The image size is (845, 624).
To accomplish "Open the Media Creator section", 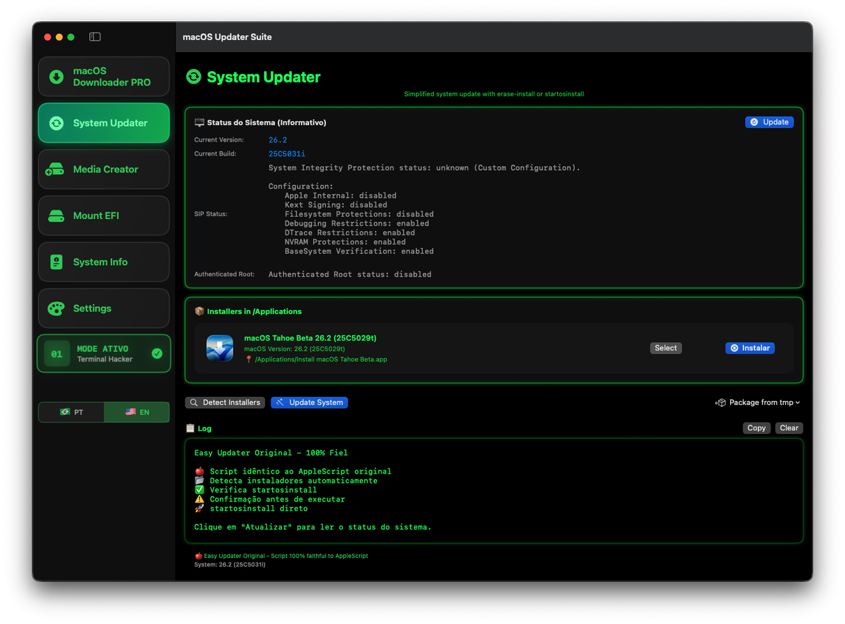I will [104, 170].
